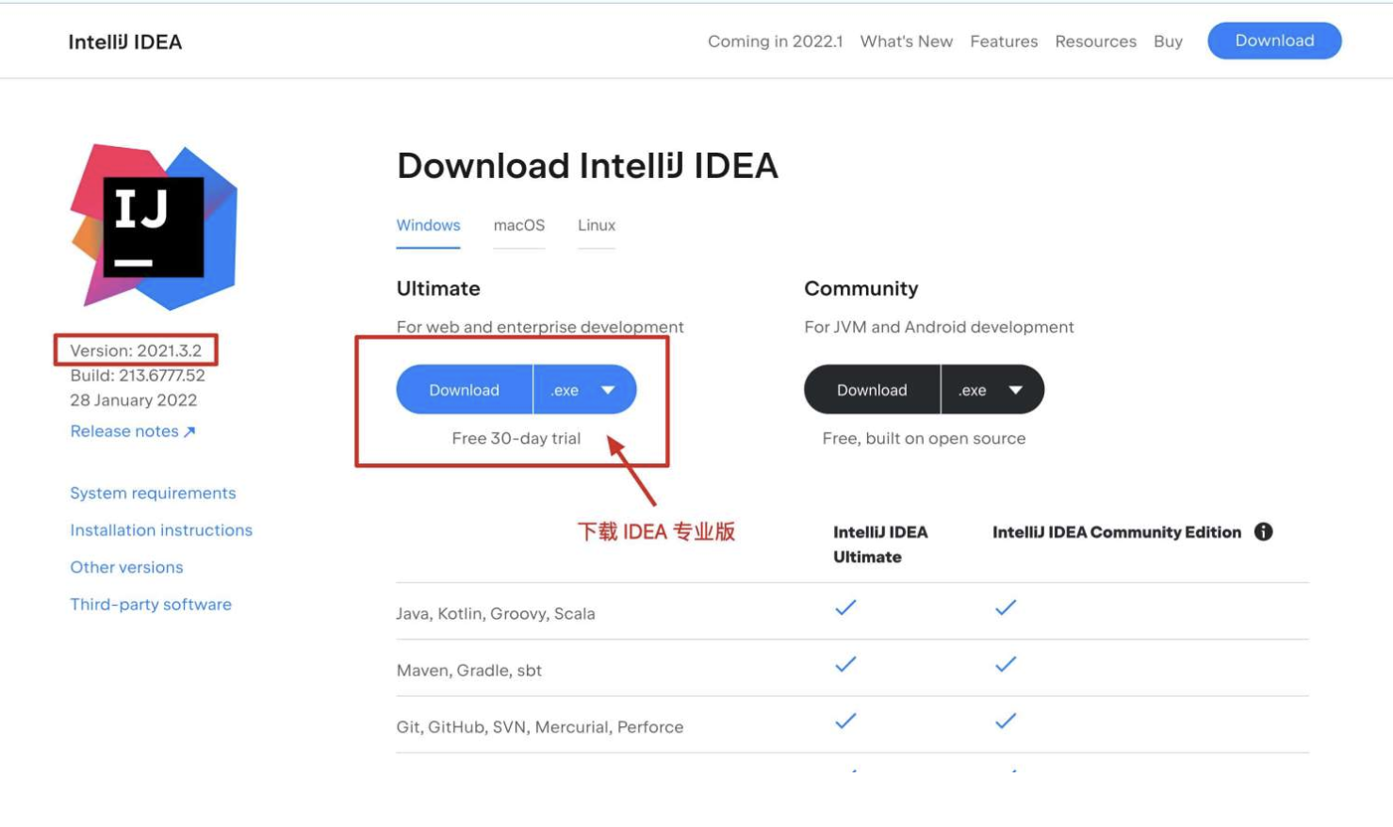Click Free, built on open source text
Image resolution: width=1393 pixels, height=827 pixels.
[x=924, y=439]
